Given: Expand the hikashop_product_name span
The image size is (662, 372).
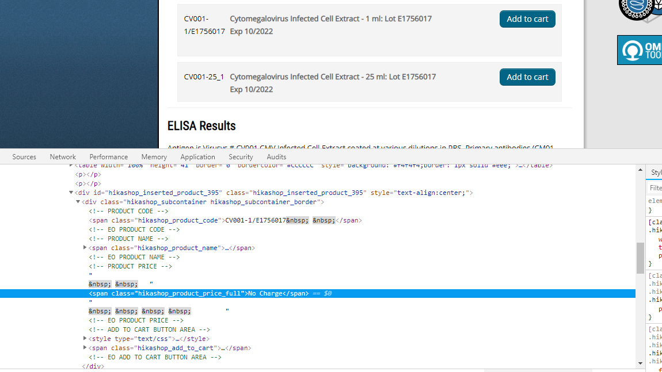Looking at the screenshot, I should (x=85, y=248).
